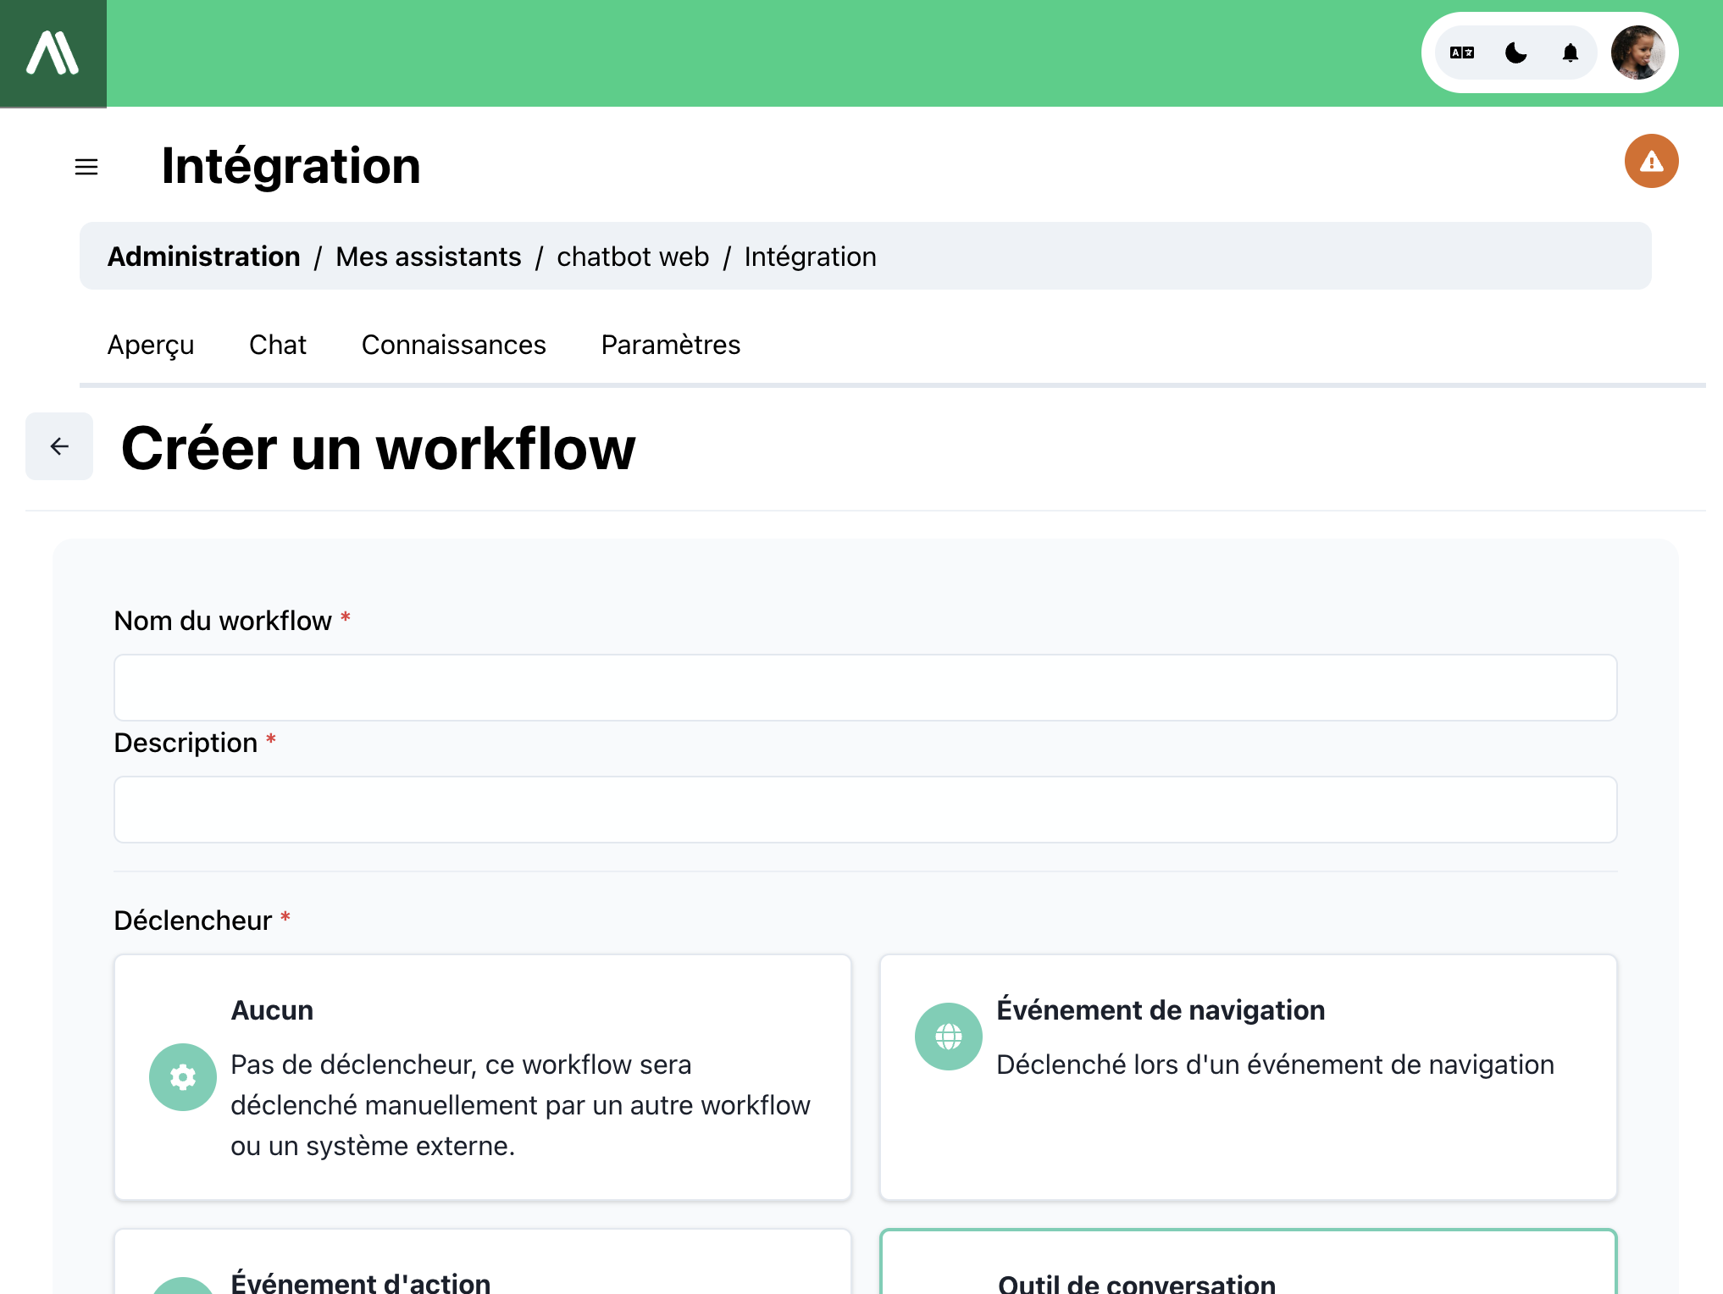Click the Chatwoot logo icon top left

(x=53, y=52)
